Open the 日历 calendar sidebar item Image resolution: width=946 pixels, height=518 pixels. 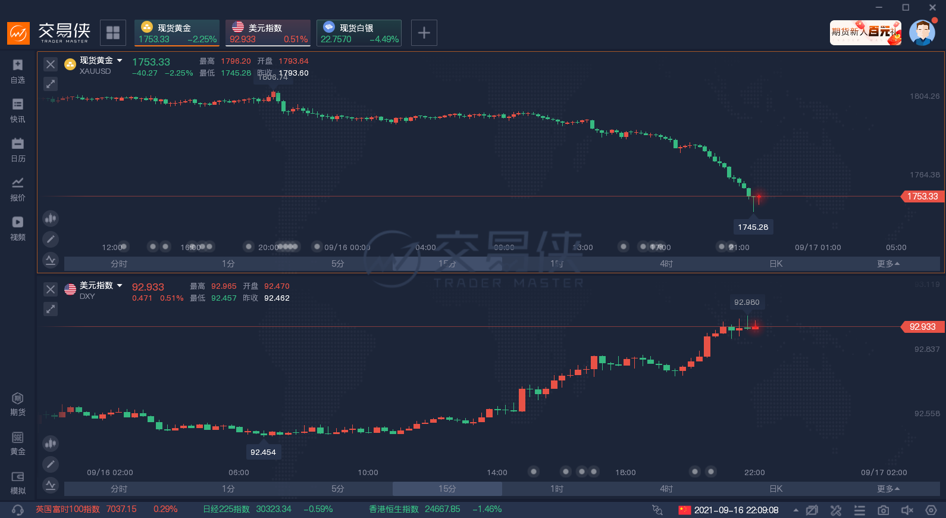click(x=18, y=149)
